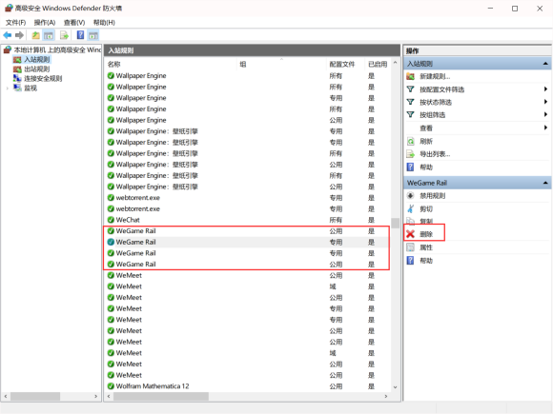Toggle the show/hide action pane toolbar icon
553x414 pixels.
click(93, 35)
